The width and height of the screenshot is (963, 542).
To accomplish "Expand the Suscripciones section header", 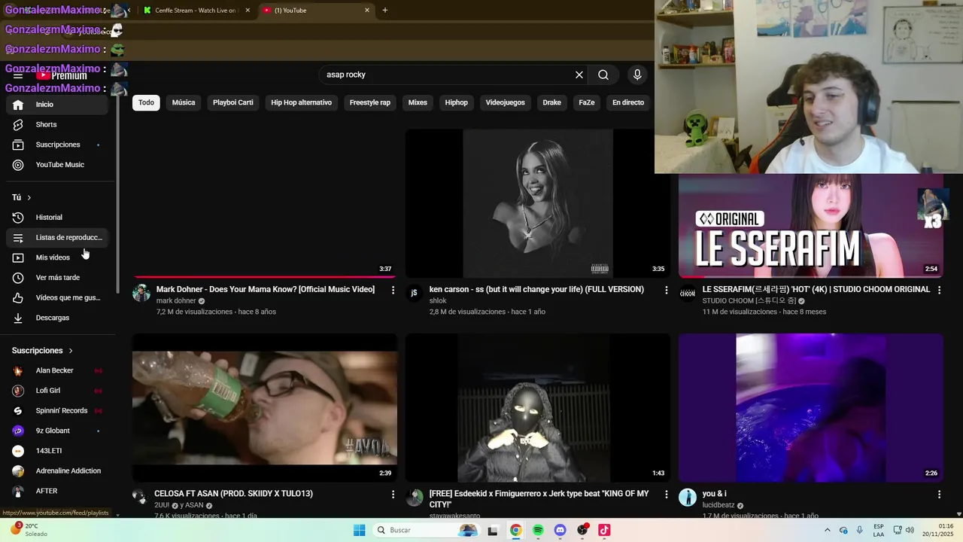I will coord(43,351).
